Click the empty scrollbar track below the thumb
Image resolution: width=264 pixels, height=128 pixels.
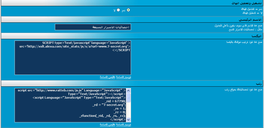coord(129,110)
